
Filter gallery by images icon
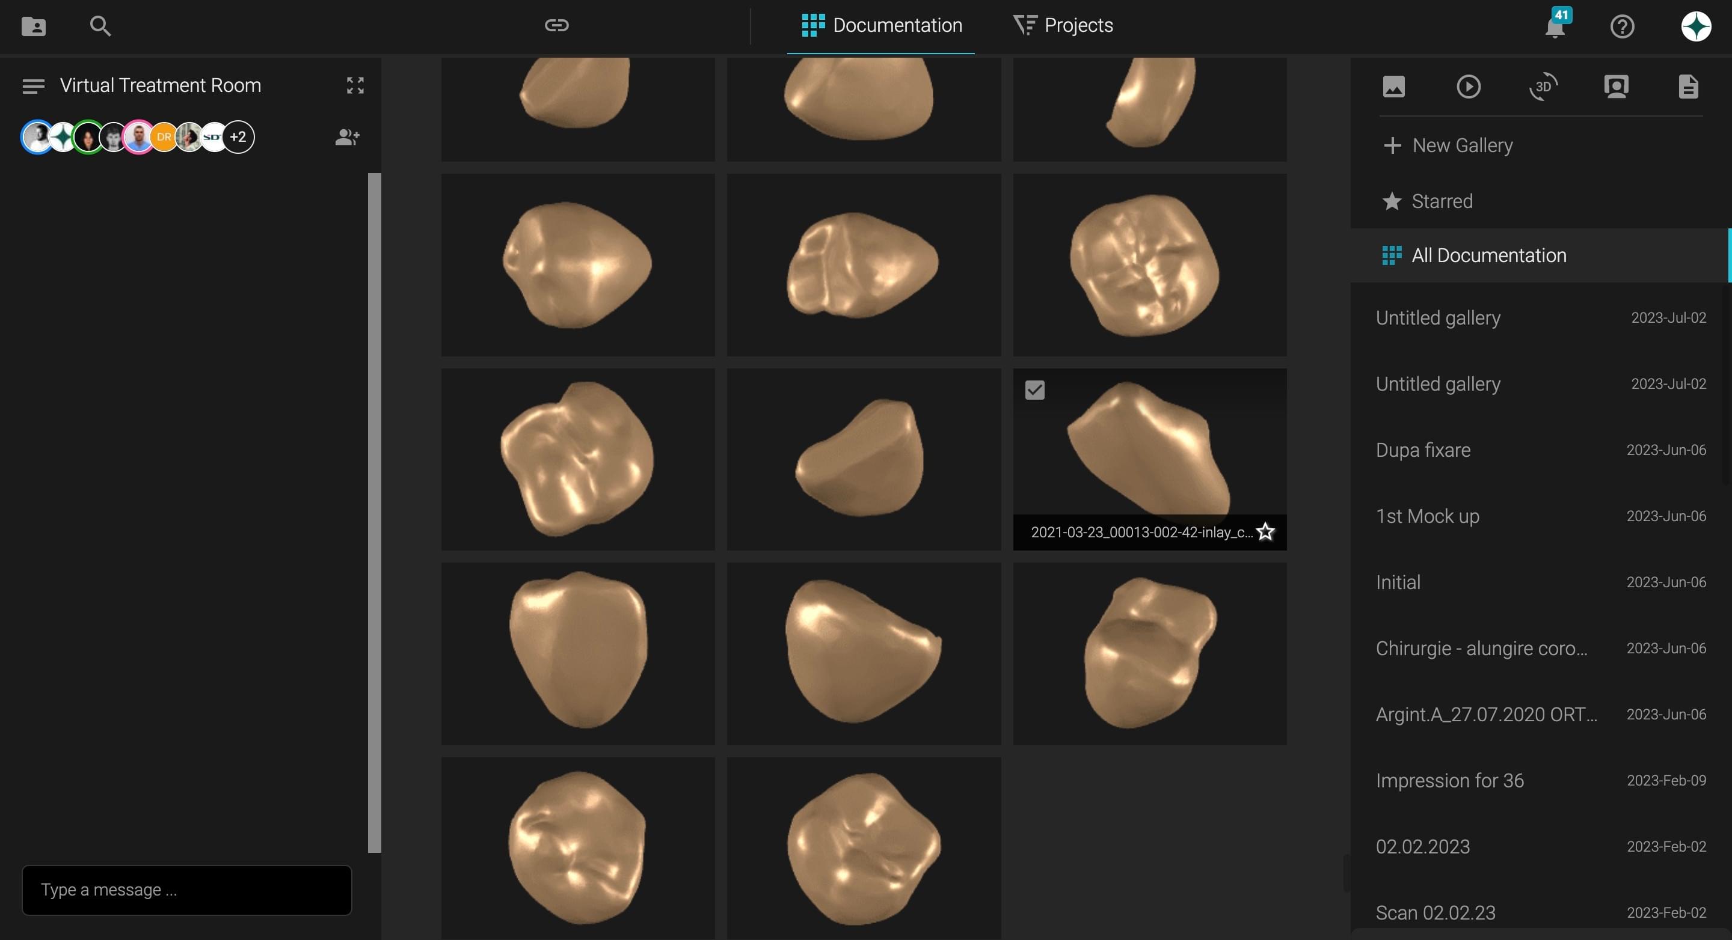(x=1394, y=87)
